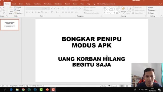
Task: Click Increase Font Size icon
Action: (52, 8)
